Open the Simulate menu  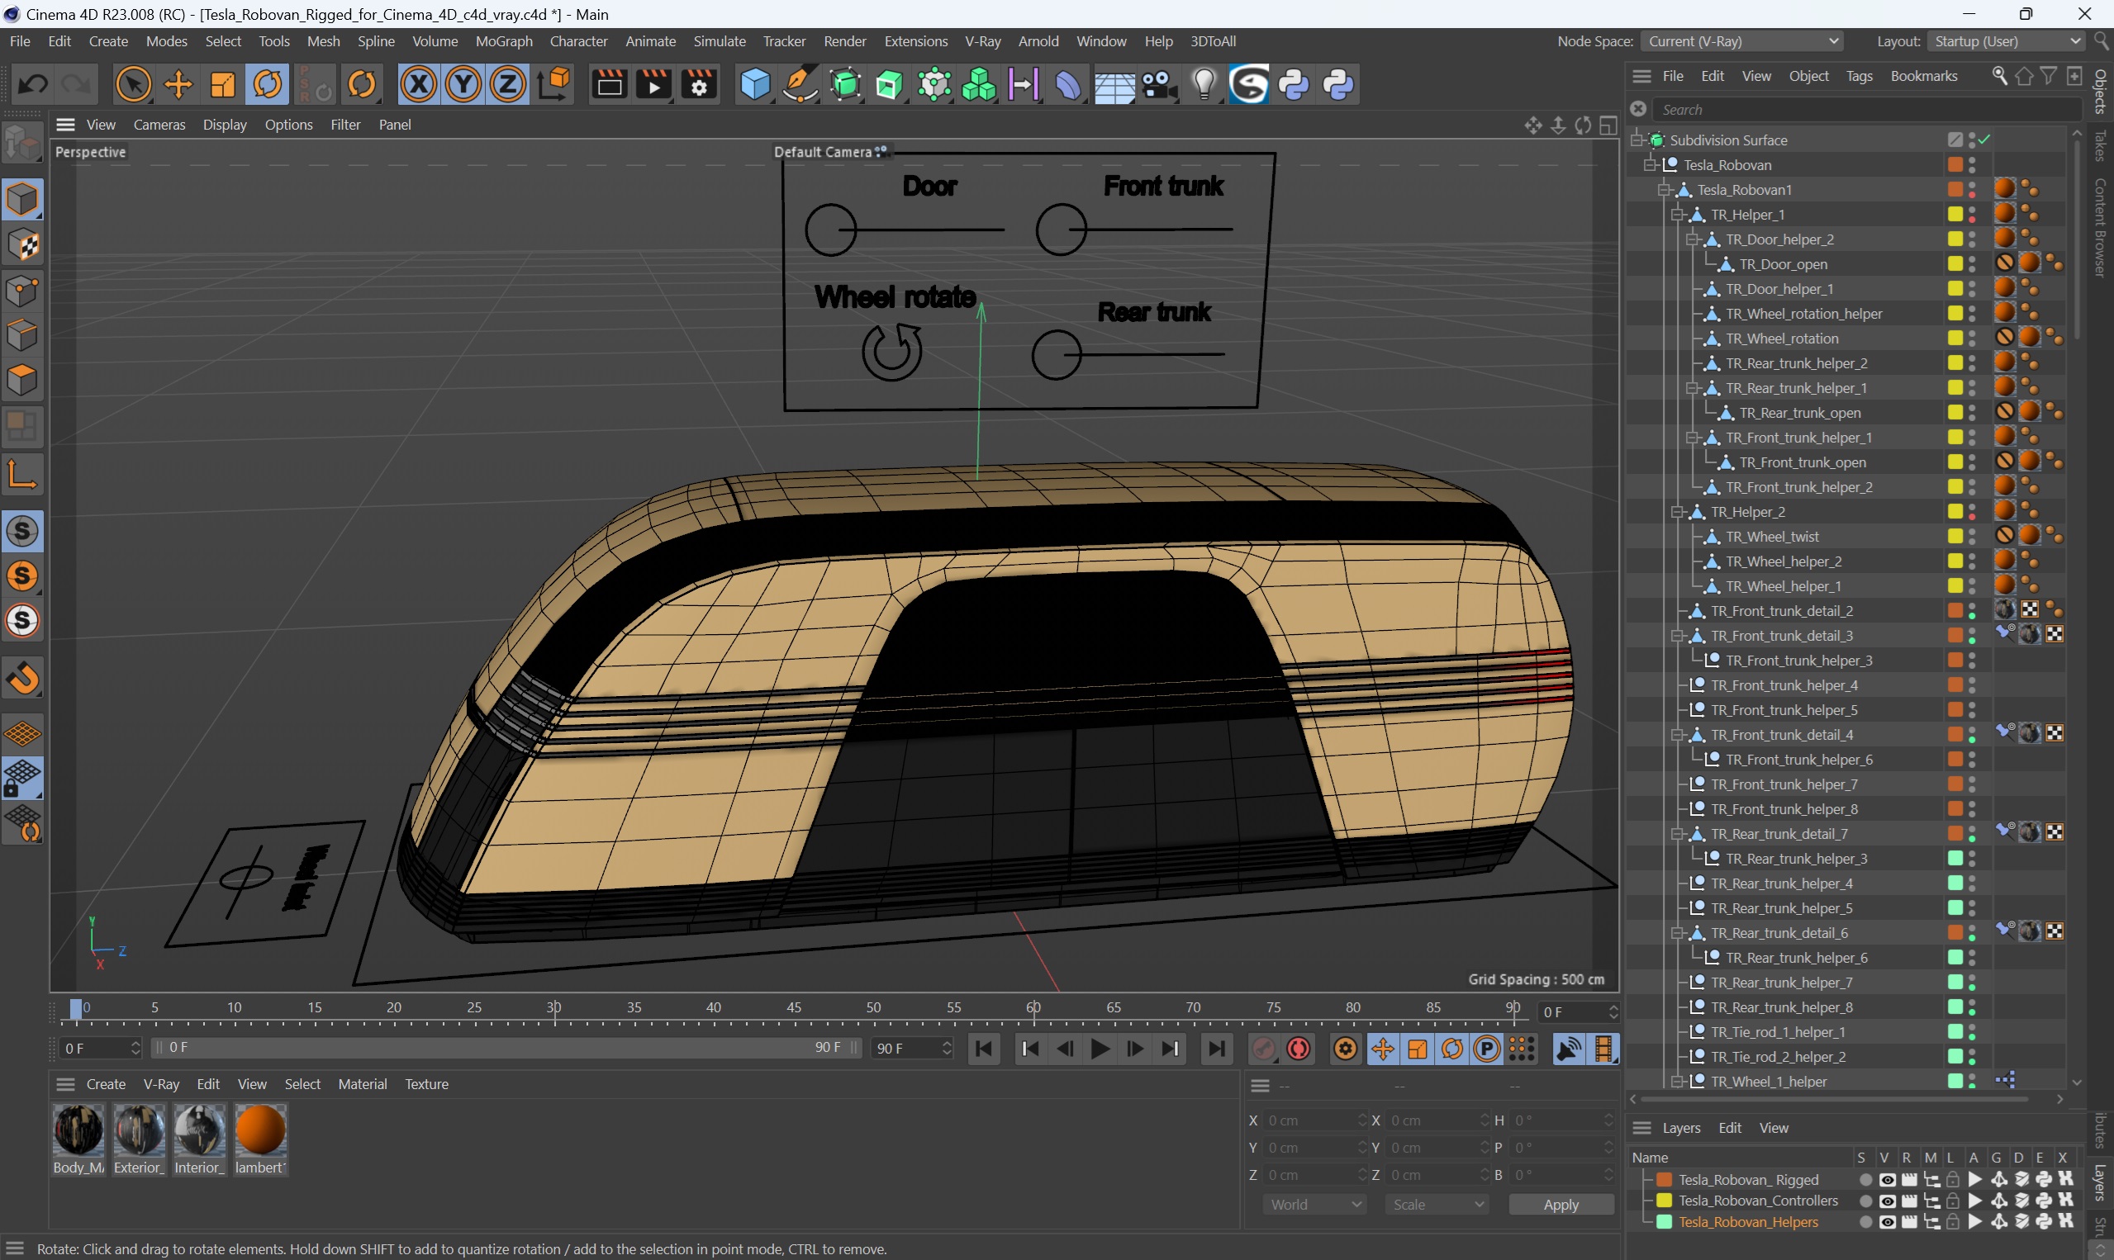(x=720, y=41)
